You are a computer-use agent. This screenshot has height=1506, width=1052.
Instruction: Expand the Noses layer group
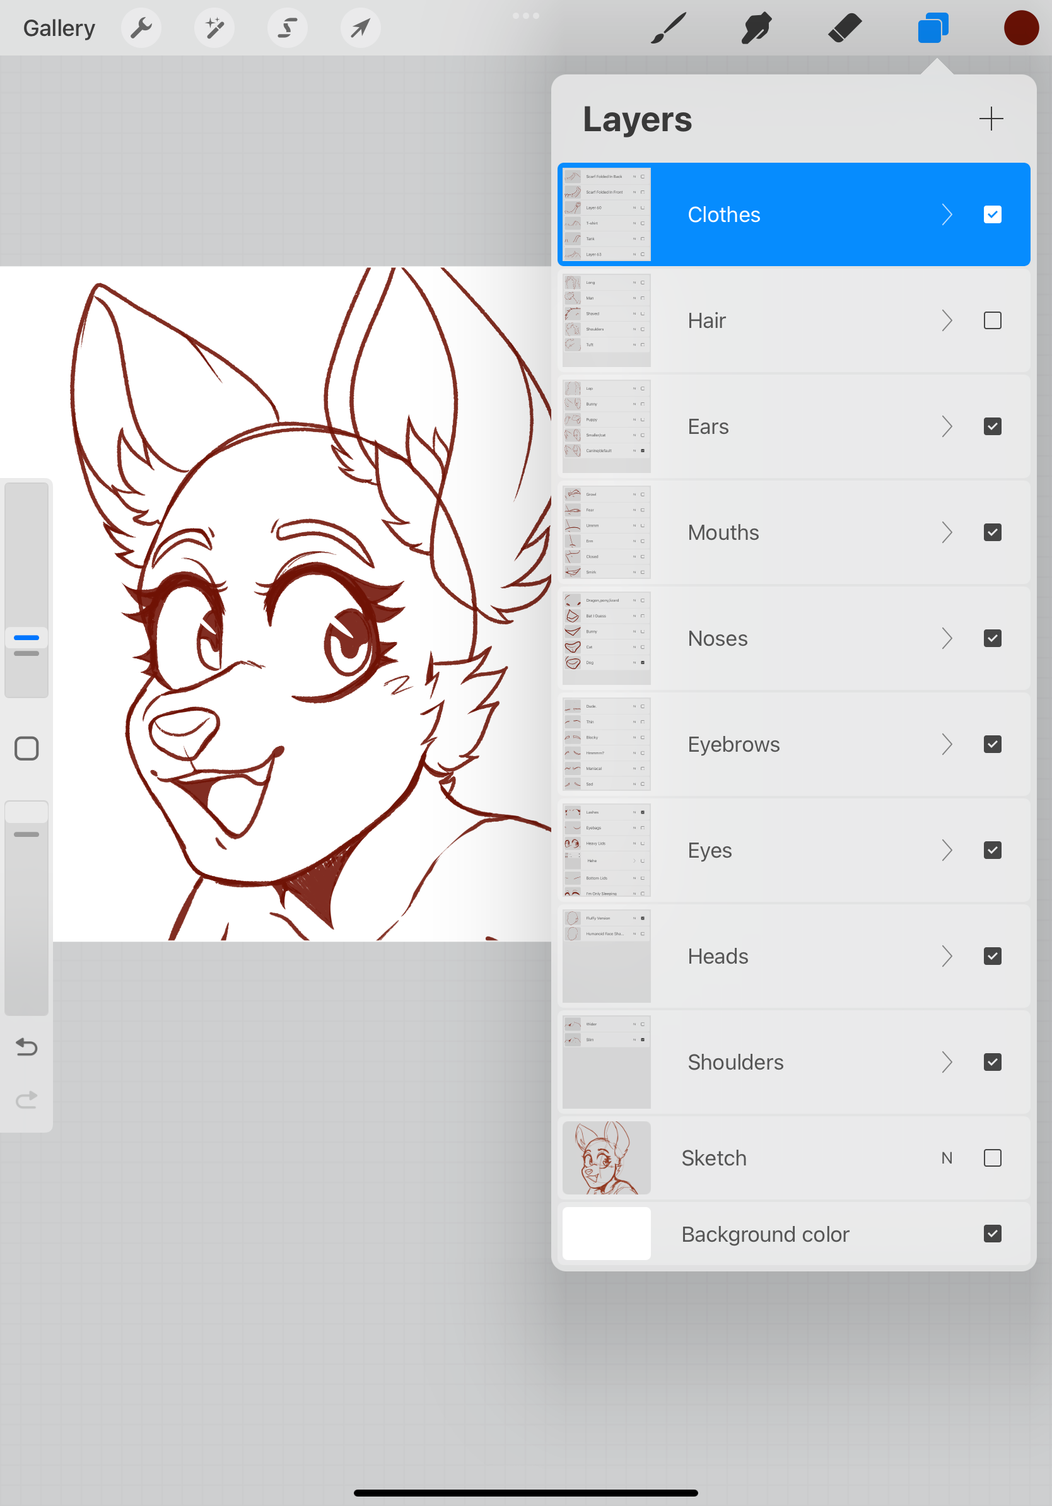tap(947, 638)
